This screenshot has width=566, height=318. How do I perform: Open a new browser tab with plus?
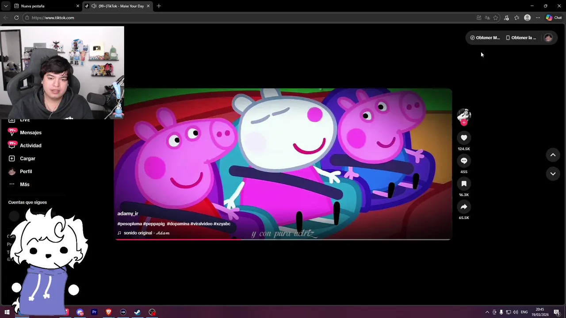(x=159, y=6)
